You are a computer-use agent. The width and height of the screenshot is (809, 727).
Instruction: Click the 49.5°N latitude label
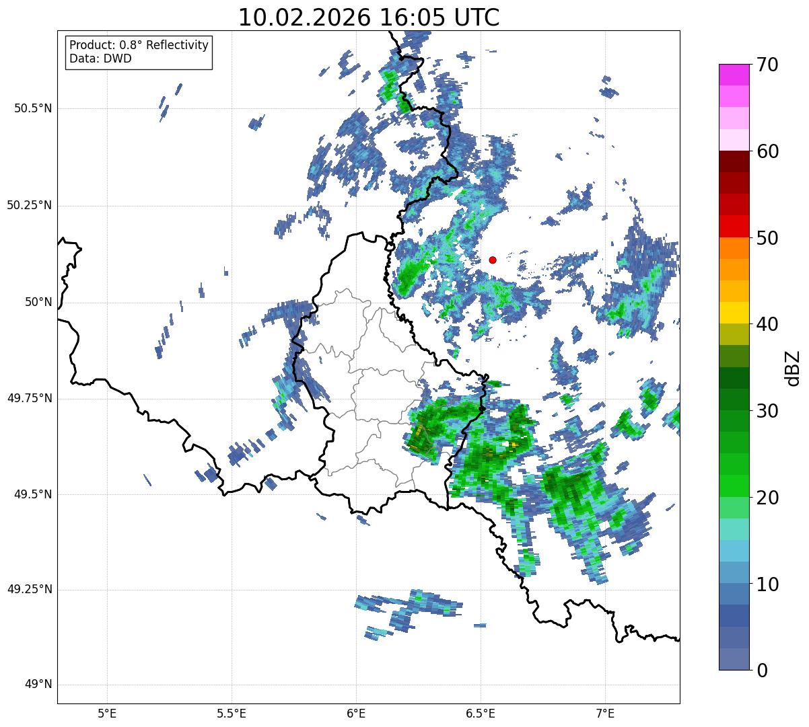coord(33,494)
